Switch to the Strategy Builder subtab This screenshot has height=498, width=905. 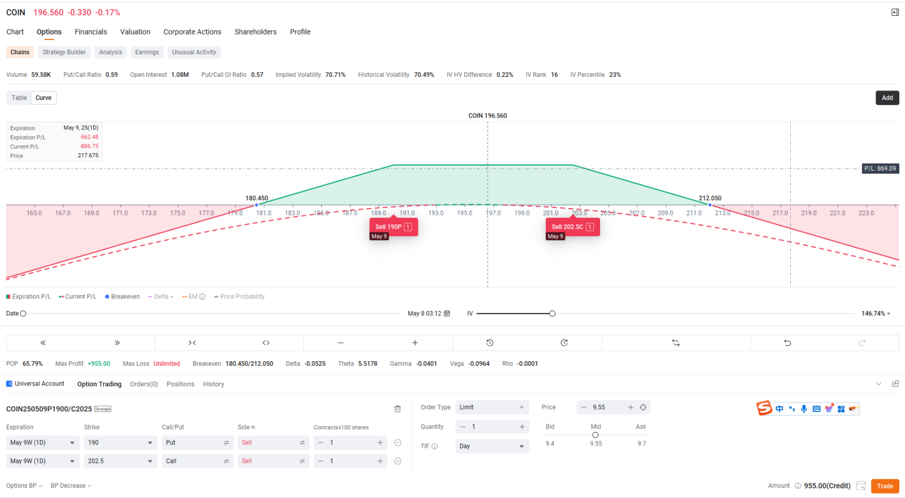point(64,52)
